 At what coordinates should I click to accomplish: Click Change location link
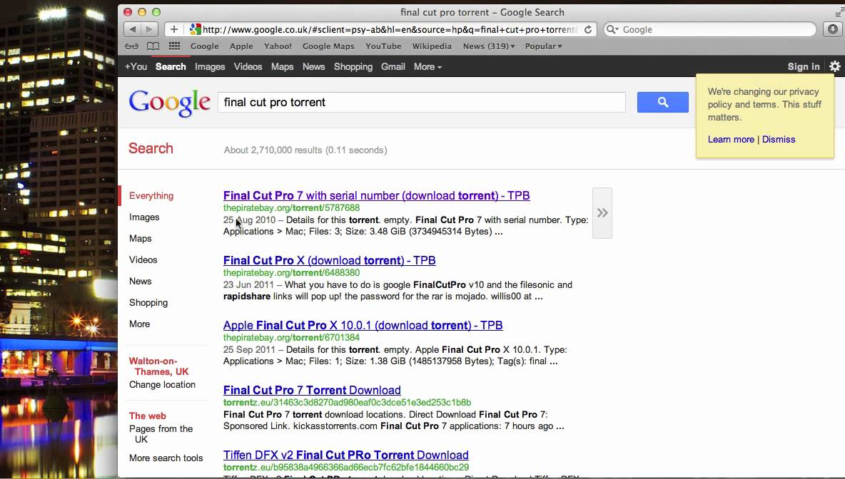coord(162,385)
